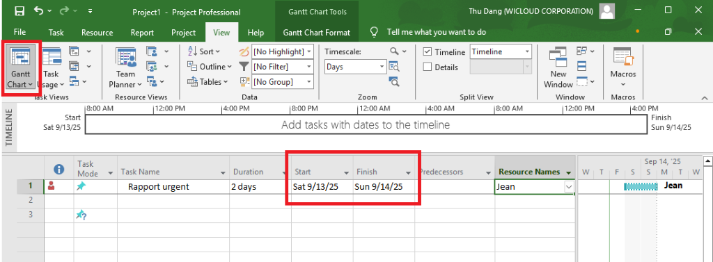Expand the Jean resource cell dropdown
Viewport: 713px width, 262px height.
click(568, 187)
